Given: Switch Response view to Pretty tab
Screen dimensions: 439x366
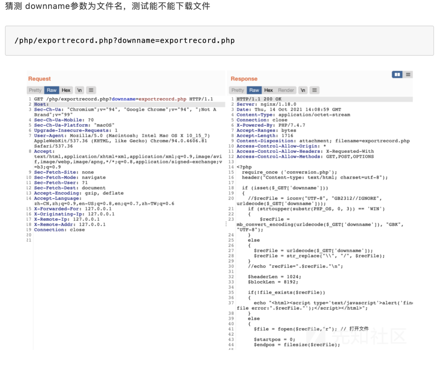Looking at the screenshot, I should (x=238, y=90).
